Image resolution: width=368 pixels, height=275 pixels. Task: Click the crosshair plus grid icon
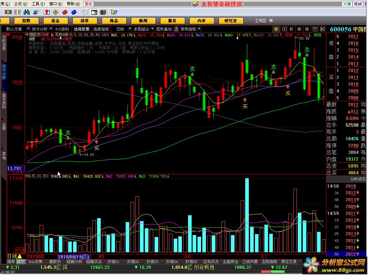tap(284, 29)
